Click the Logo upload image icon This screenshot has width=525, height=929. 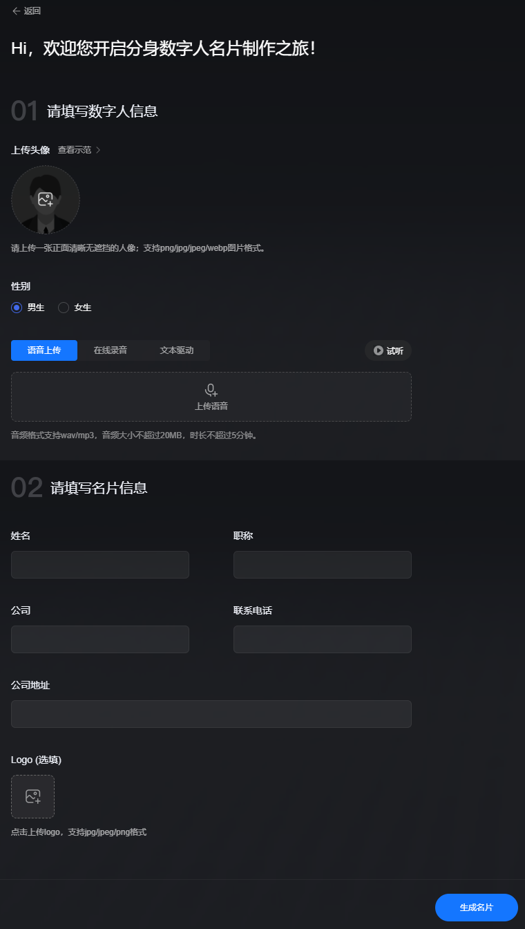pos(32,796)
